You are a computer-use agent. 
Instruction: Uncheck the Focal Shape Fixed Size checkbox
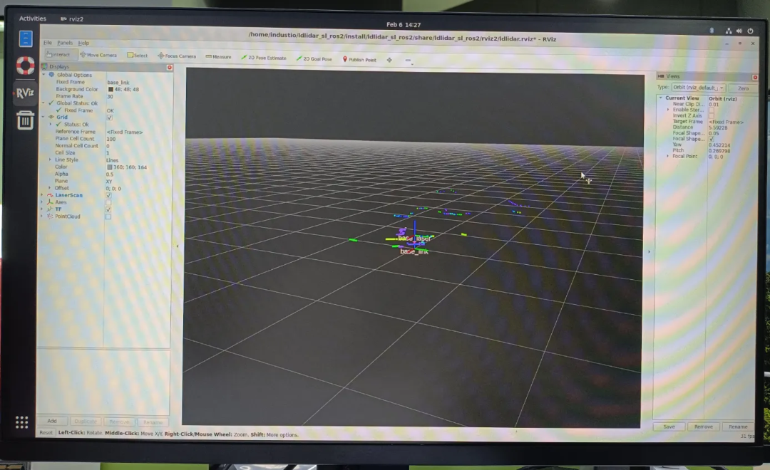711,140
